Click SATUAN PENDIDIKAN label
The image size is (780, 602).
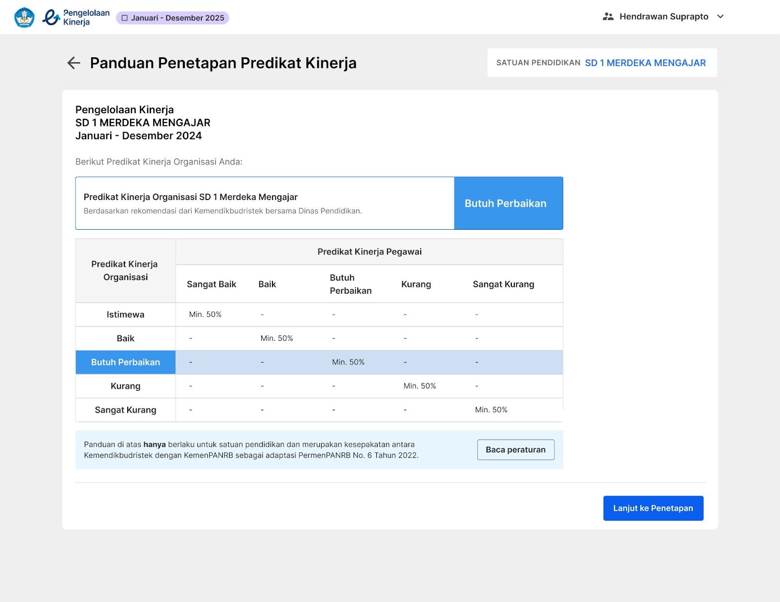538,63
